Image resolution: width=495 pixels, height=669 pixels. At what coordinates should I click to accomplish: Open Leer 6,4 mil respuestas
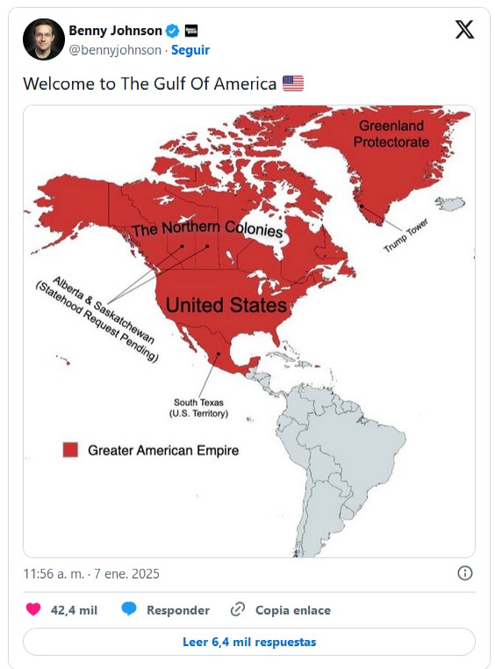point(249,642)
